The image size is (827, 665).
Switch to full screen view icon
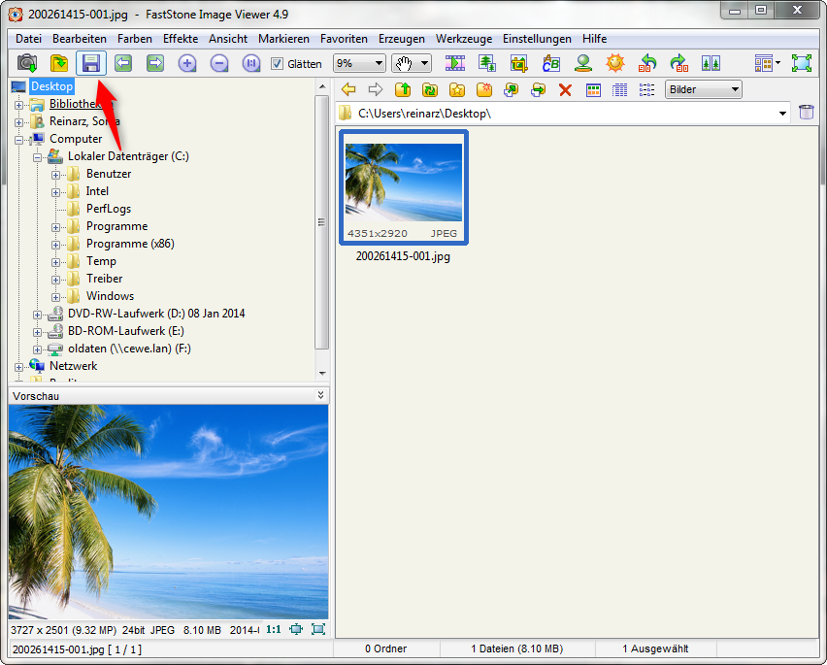(x=801, y=63)
